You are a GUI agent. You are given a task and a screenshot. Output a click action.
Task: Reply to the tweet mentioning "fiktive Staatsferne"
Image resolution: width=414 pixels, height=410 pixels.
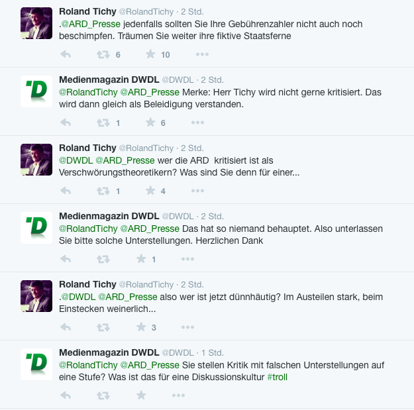point(66,54)
